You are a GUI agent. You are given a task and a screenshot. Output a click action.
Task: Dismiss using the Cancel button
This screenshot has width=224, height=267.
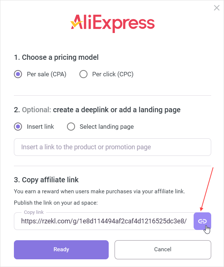[163, 249]
